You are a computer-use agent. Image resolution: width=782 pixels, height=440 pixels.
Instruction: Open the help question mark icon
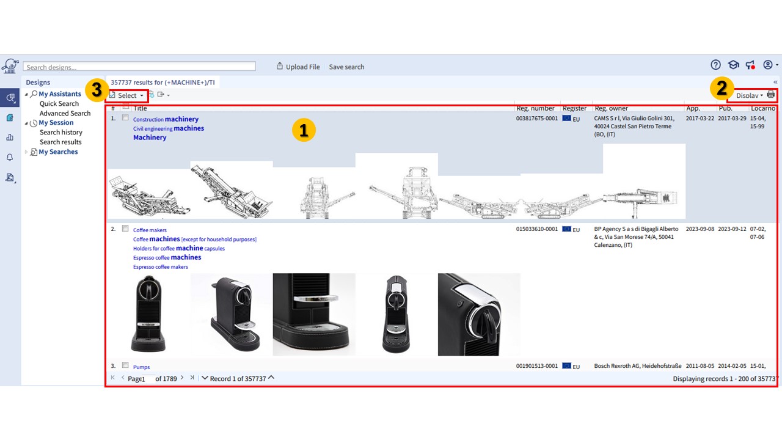pos(715,65)
